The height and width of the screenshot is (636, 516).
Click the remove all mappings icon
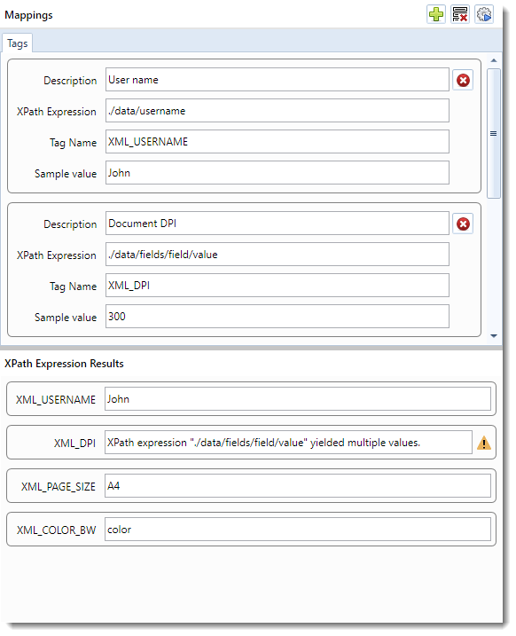click(x=460, y=14)
